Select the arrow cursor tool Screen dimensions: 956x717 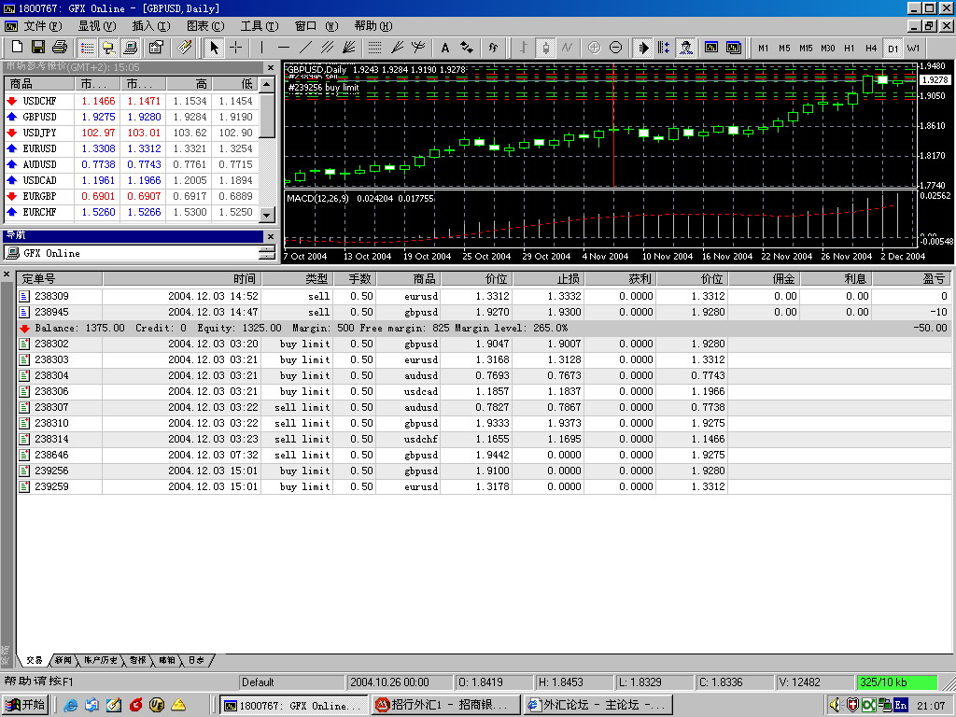(214, 47)
